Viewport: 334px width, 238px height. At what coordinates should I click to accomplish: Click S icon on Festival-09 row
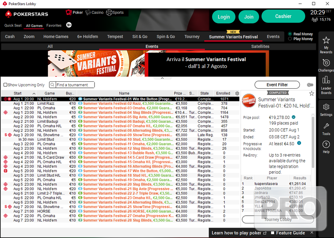(x=6, y=135)
